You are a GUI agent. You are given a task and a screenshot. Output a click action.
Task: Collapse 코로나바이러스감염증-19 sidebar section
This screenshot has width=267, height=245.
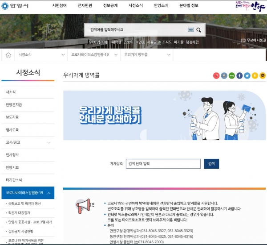click(48, 193)
